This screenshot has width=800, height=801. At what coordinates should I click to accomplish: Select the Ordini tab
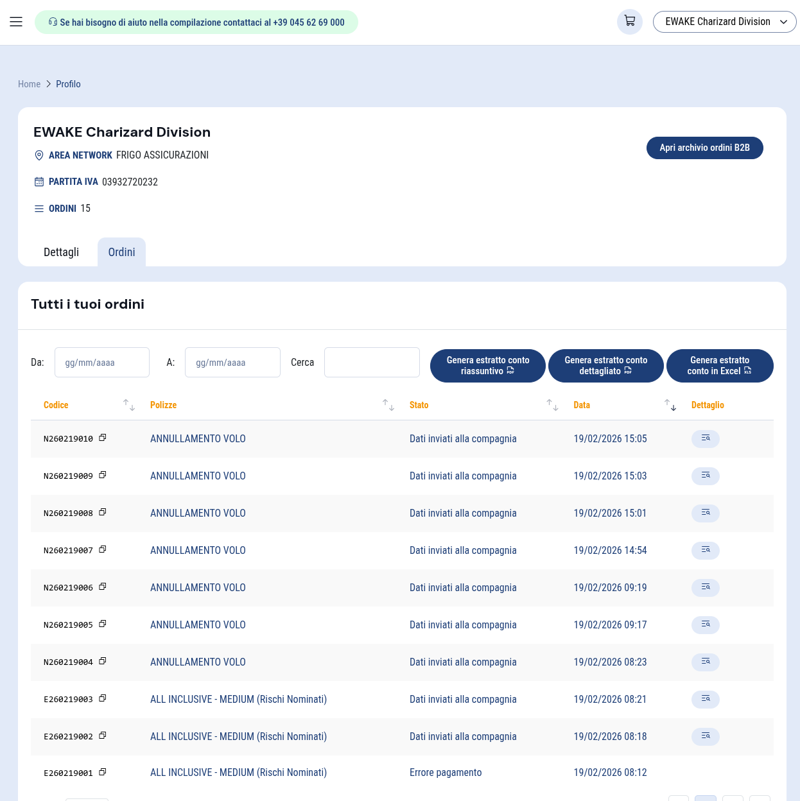(x=121, y=252)
